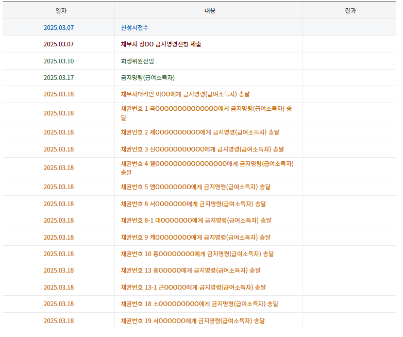The width and height of the screenshot is (403, 337).
Task: Select the 채권번호 19 서O 송달 entry
Action: (193, 321)
